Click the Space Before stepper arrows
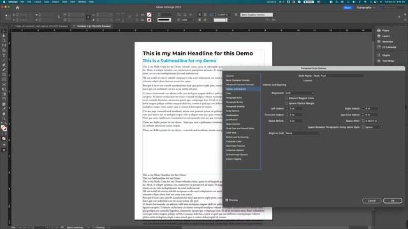This screenshot has height=229, width=408. 287,121
